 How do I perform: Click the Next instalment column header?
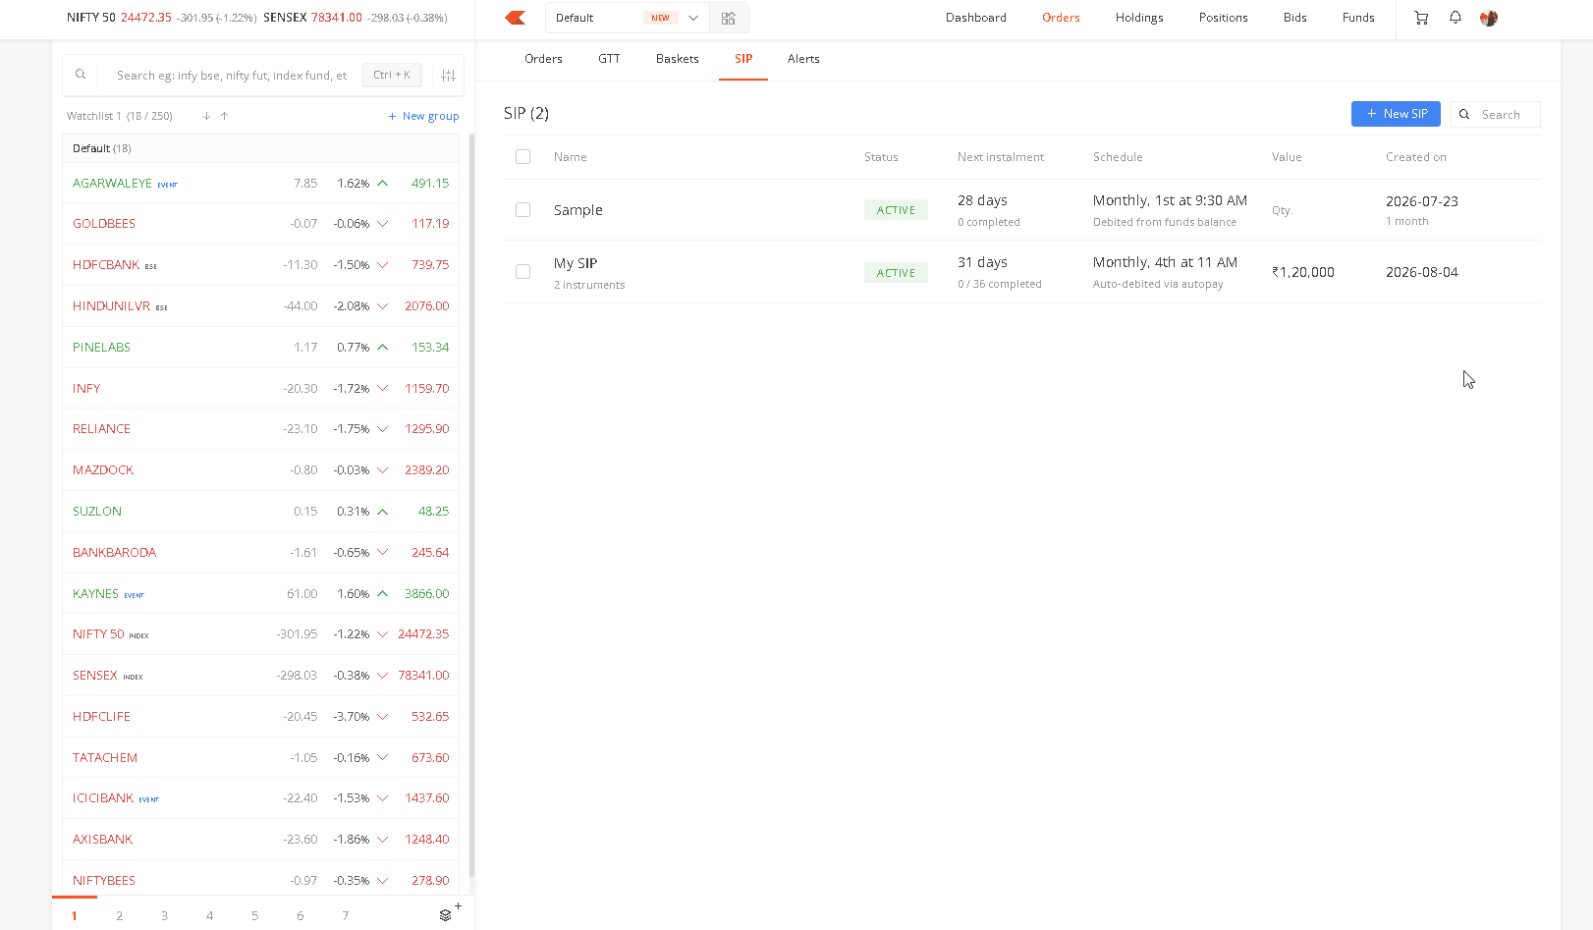point(1001,157)
